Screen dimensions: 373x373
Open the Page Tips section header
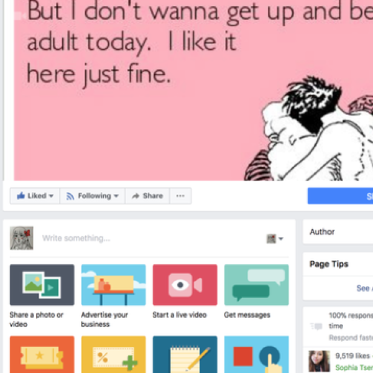pos(329,264)
